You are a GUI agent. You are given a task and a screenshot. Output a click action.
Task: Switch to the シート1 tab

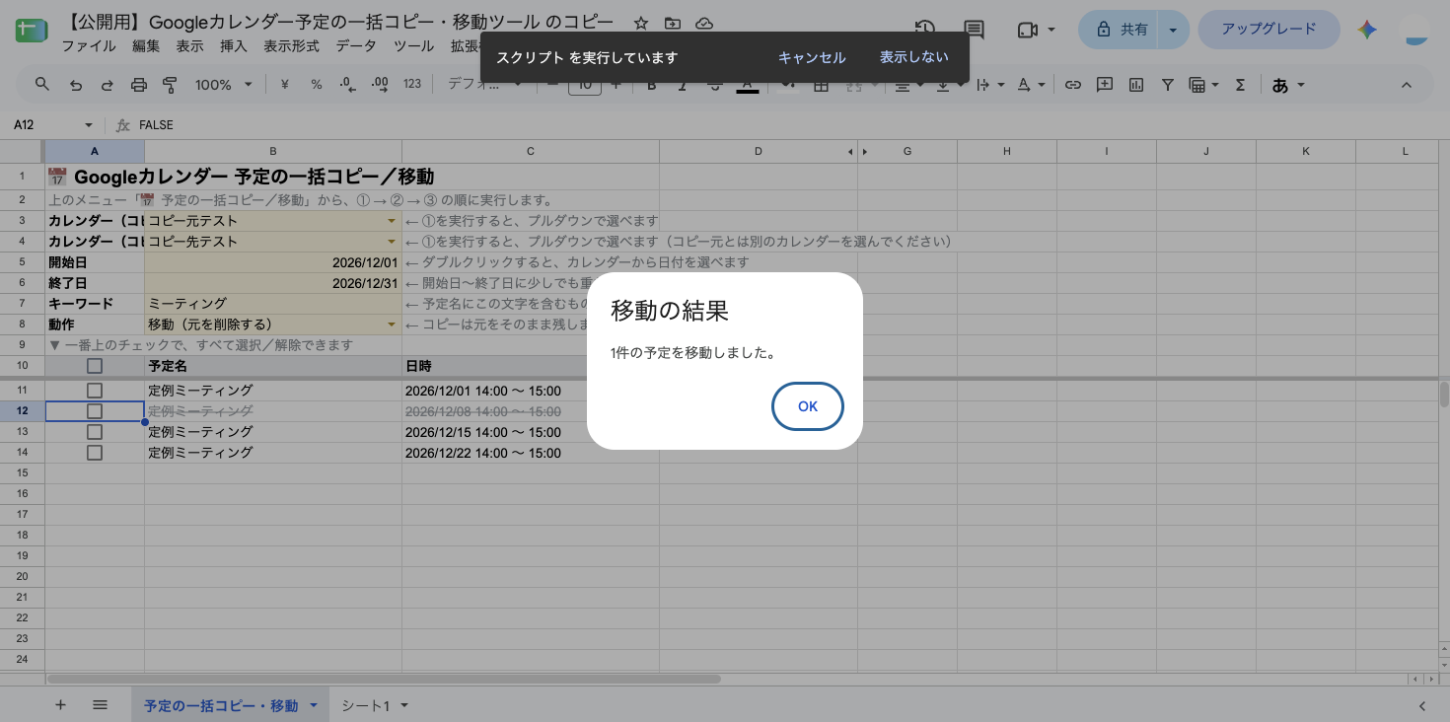(x=366, y=705)
